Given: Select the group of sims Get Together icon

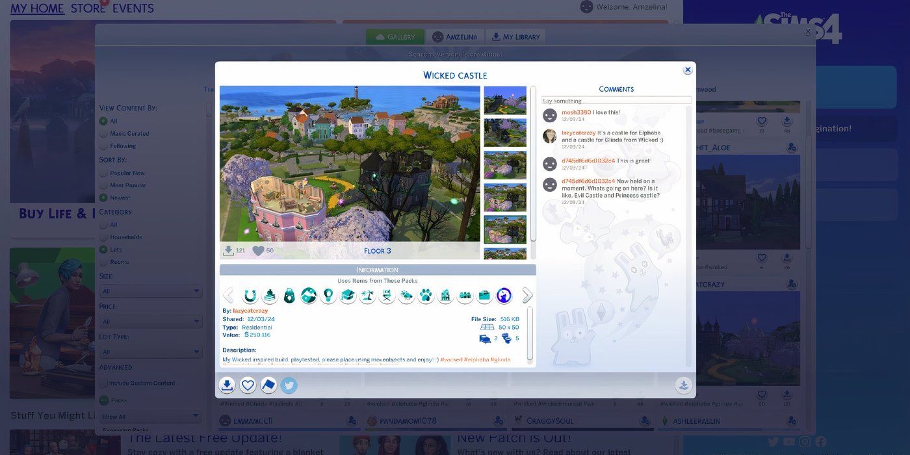Looking at the screenshot, I should (x=465, y=296).
